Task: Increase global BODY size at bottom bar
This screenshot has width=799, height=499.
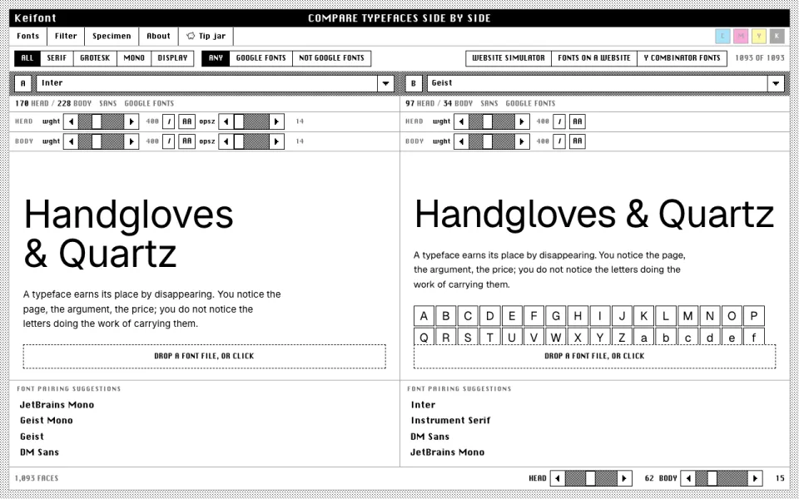Action: click(755, 479)
